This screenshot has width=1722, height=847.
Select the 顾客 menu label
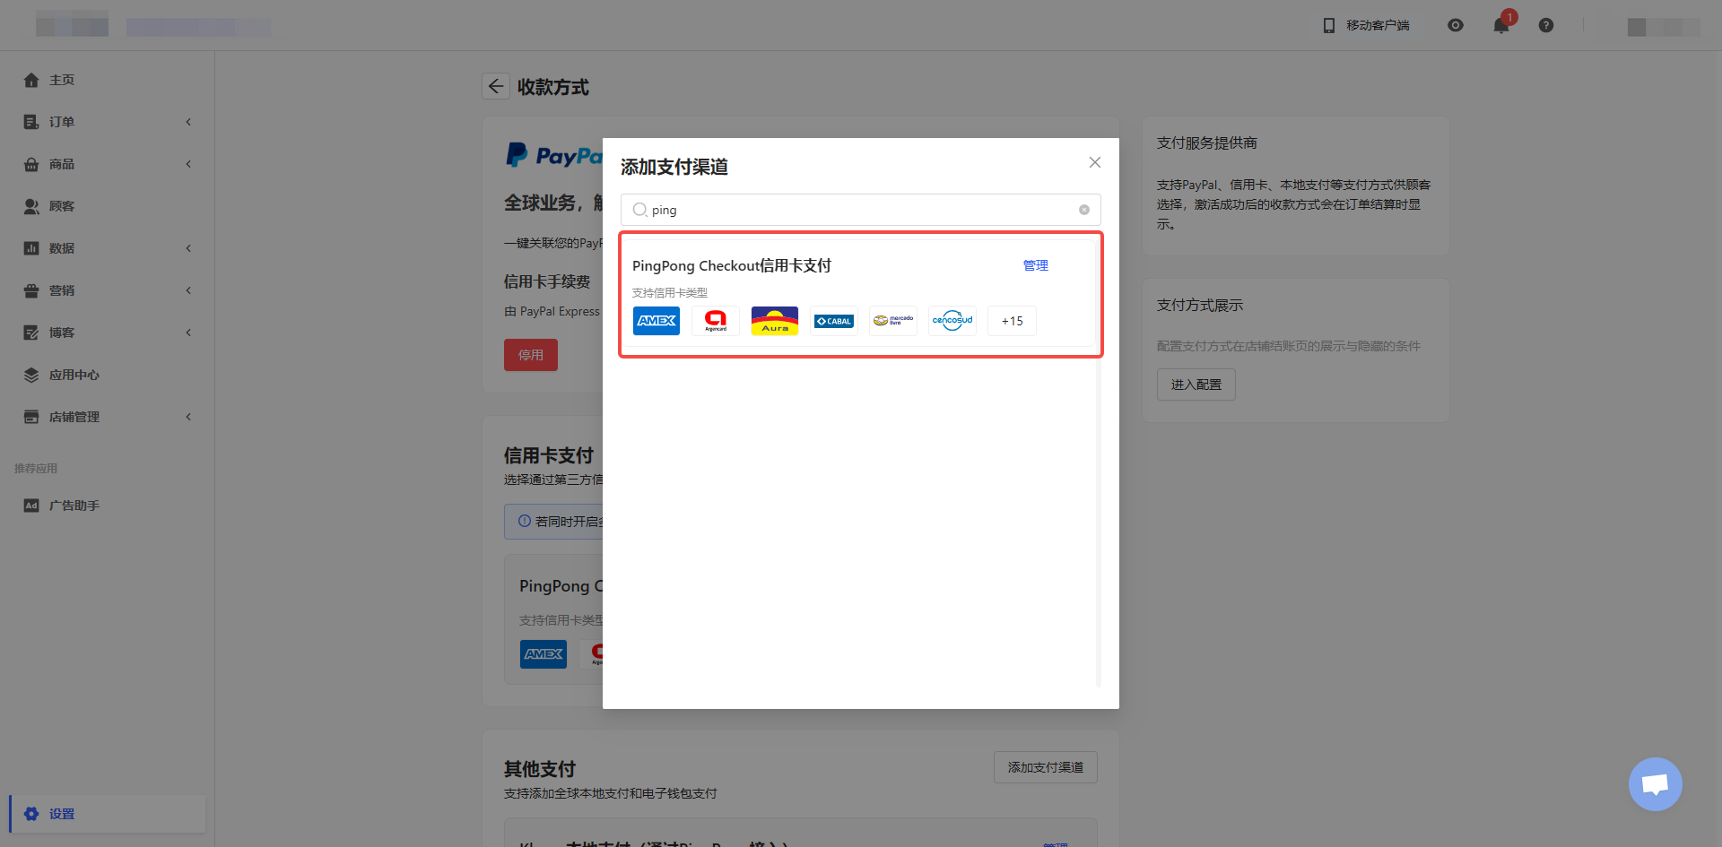click(62, 206)
